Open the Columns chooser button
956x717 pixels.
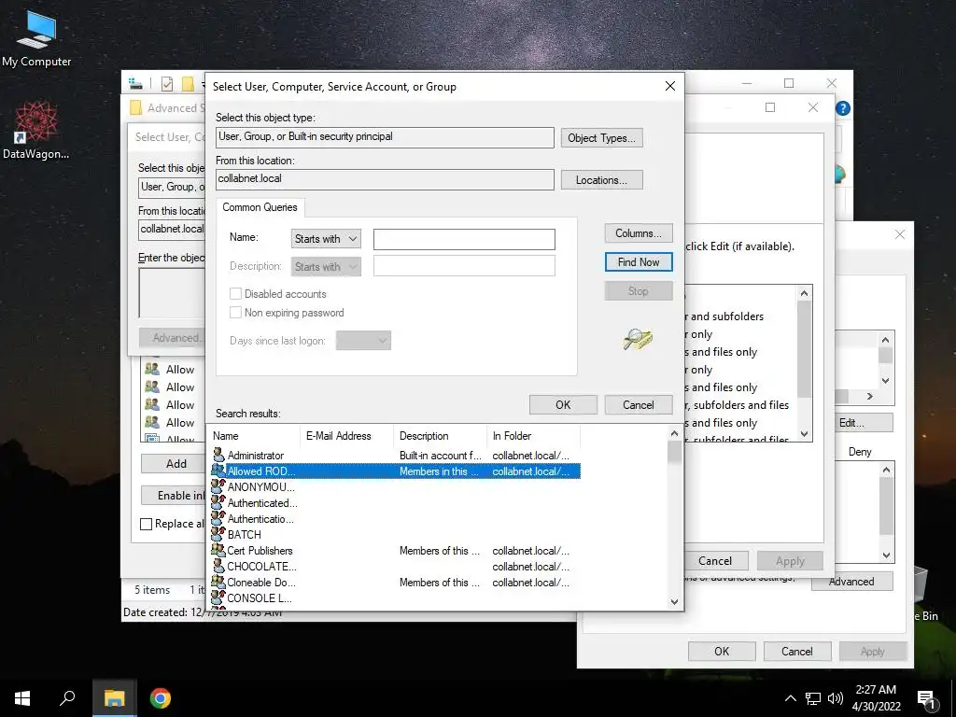coord(639,232)
